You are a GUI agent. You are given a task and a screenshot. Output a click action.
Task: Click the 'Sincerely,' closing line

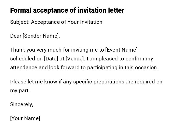point(22,104)
